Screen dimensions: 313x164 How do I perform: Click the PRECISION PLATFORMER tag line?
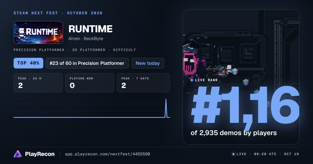coord(75,50)
